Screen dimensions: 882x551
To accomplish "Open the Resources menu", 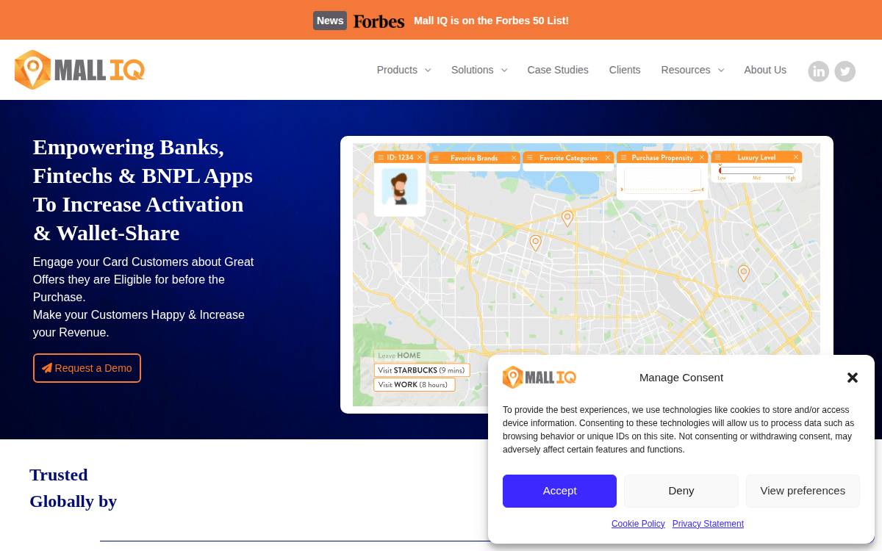I will (686, 70).
